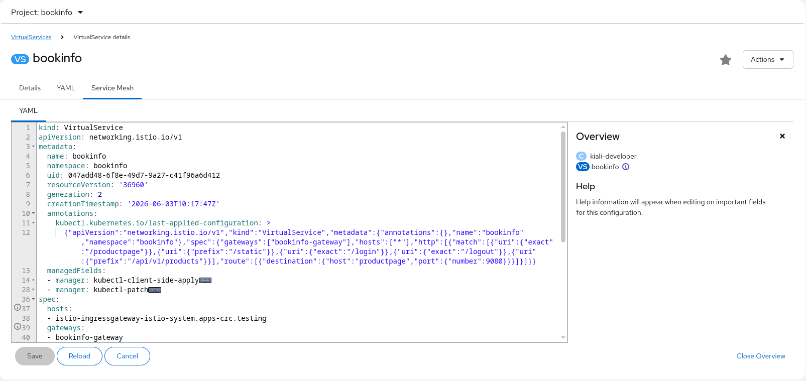
Task: Click the last-applied-configuration annotation key
Action: click(157, 223)
